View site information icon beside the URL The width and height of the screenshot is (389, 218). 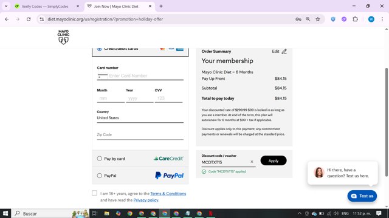click(42, 19)
